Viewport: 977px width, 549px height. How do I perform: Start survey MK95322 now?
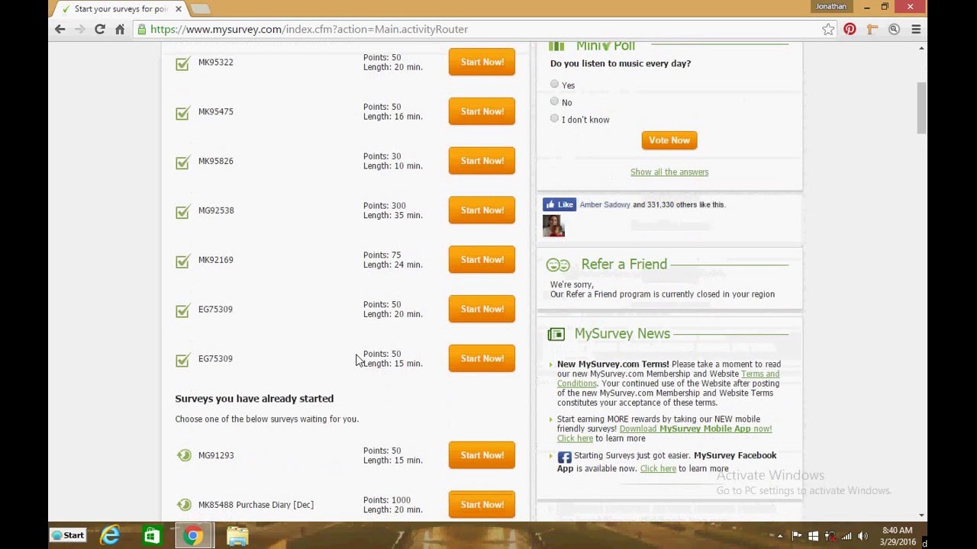pyautogui.click(x=482, y=62)
